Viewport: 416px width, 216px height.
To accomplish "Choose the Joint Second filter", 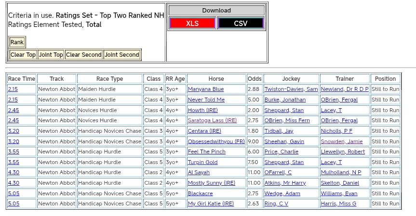I will click(x=122, y=55).
